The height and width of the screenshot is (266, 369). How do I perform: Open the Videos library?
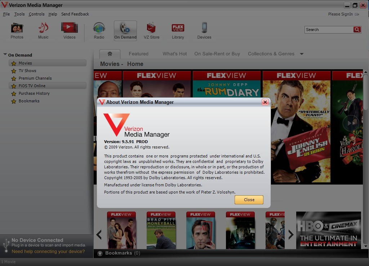pos(69,30)
